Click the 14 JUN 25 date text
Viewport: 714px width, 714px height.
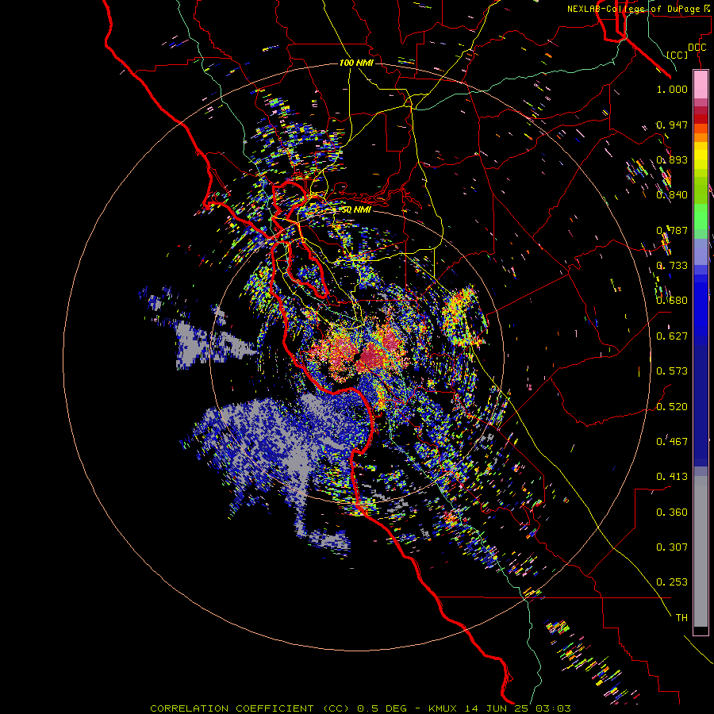[x=496, y=708]
